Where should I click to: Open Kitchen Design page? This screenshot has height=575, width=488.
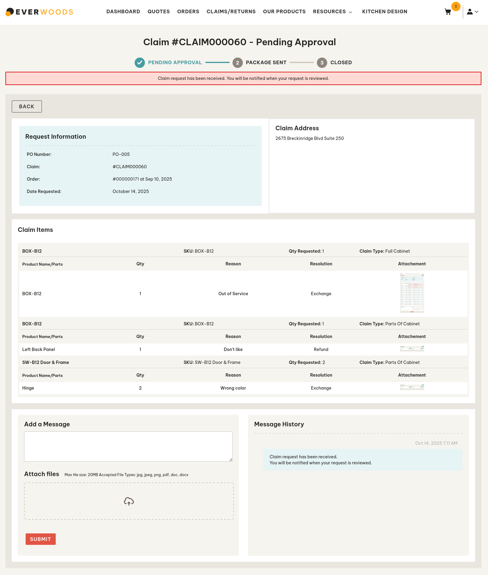pyautogui.click(x=384, y=12)
